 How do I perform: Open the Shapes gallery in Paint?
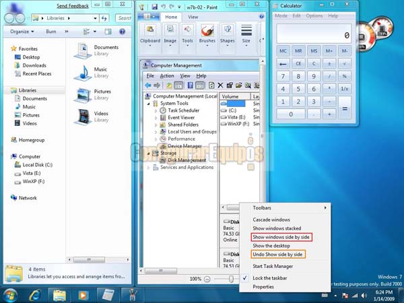228,36
